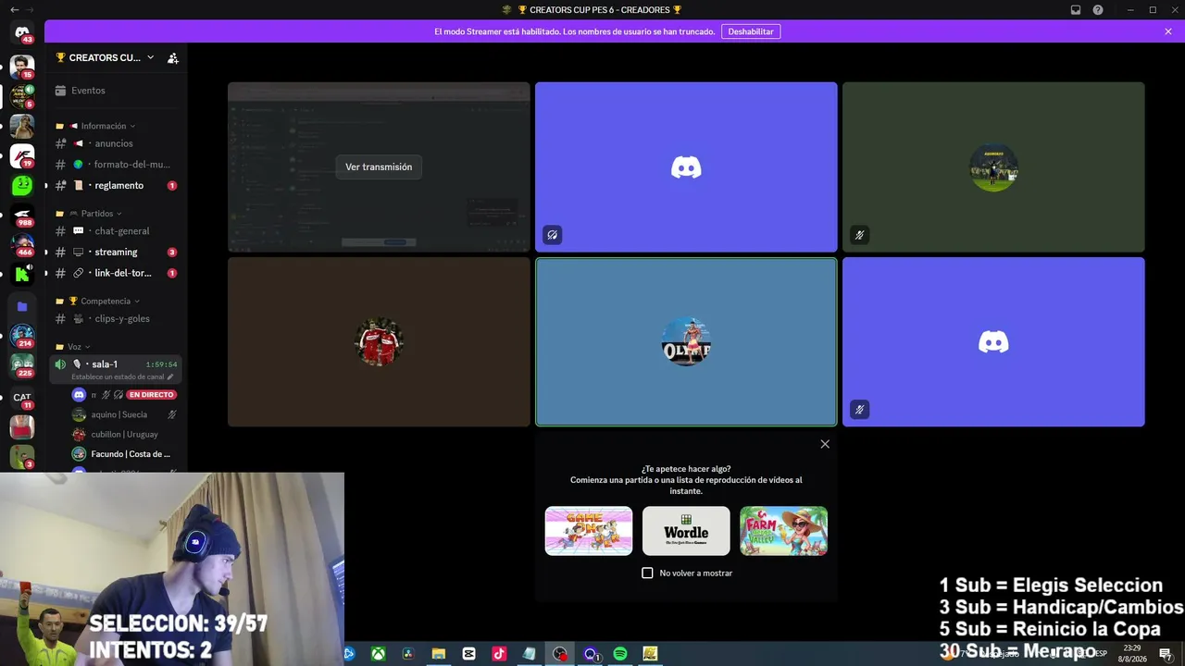Image resolution: width=1185 pixels, height=666 pixels.
Task: Open the CAT server icon
Action: (22, 398)
